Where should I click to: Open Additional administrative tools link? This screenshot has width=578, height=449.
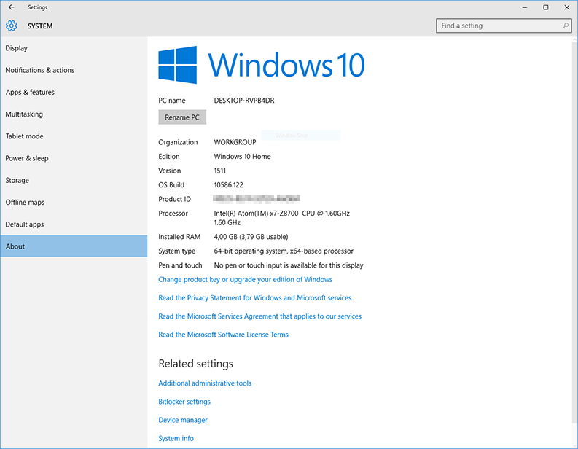(205, 383)
